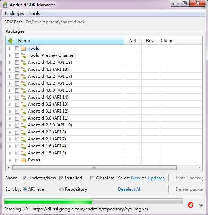The width and height of the screenshot is (208, 215).
Task: Click the Android robot icon in header
Action: coord(11,41)
